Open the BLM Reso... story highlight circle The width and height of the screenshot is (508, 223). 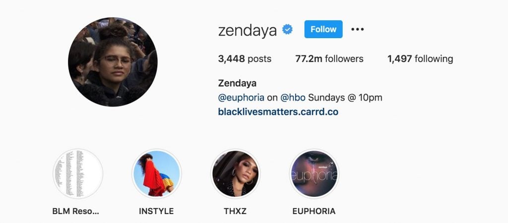78,173
